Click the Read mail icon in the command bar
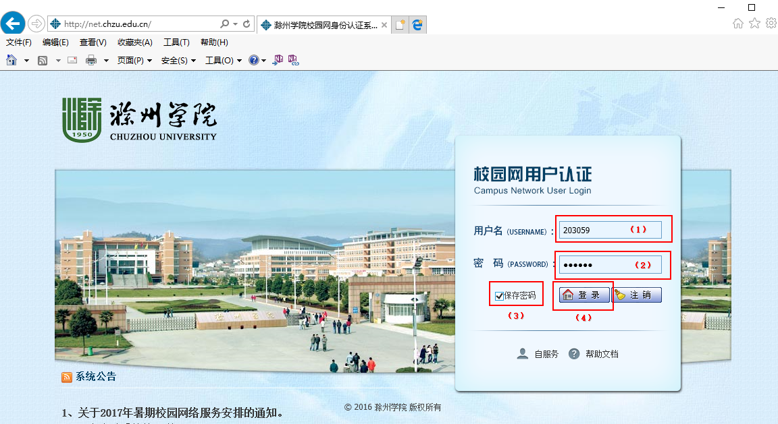The image size is (778, 424). 72,61
